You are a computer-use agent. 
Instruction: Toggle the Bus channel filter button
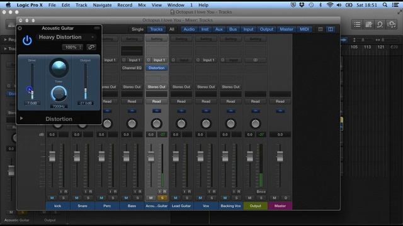[233, 30]
